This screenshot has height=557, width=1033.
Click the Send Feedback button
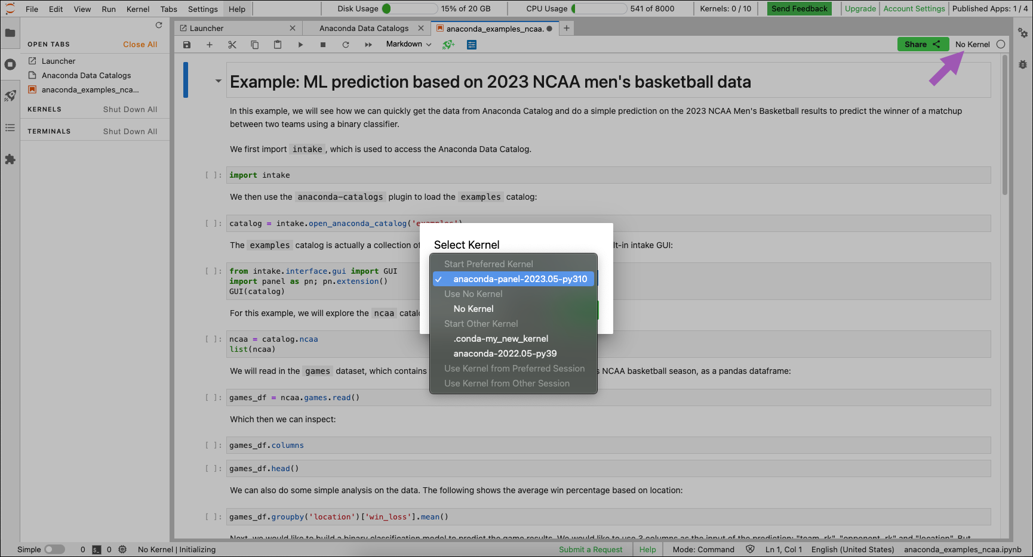click(800, 8)
